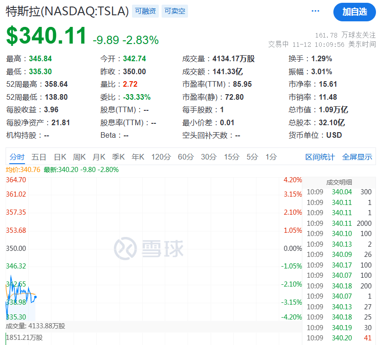Click the 加自选 add to watchlist button

[355, 12]
